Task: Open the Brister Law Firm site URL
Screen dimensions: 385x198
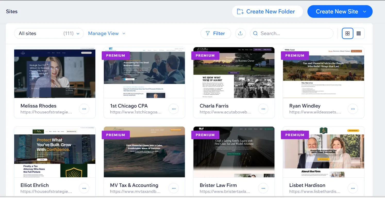Action: 225,191
